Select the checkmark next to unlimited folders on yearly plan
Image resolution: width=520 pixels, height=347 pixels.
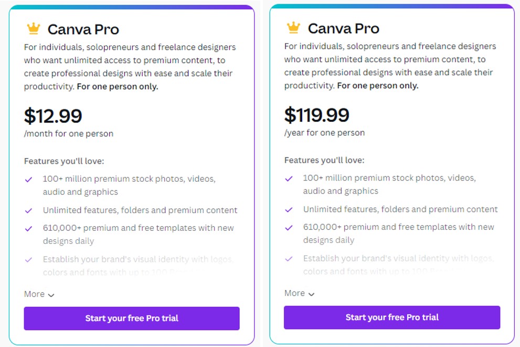click(x=289, y=208)
